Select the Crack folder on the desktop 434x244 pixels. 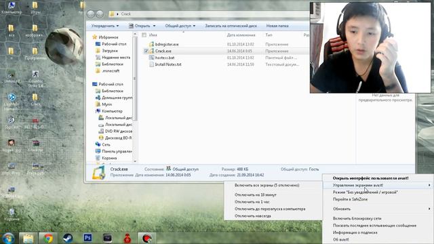[x=35, y=100]
